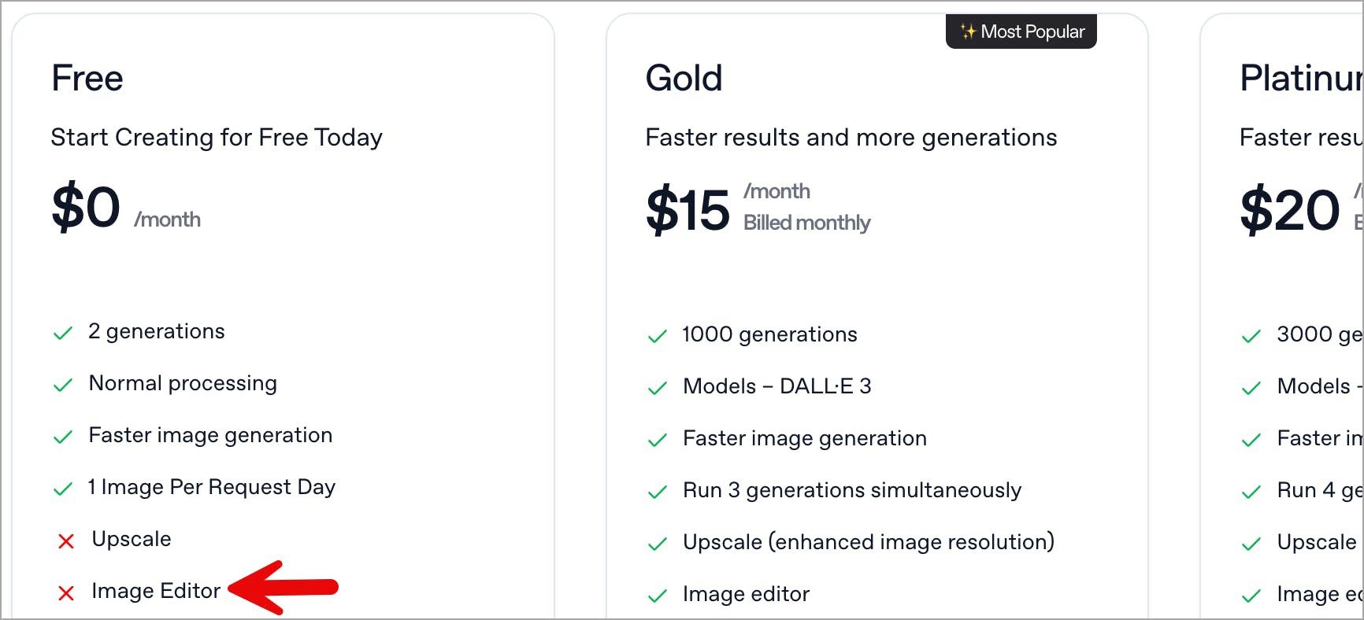Click the checkmark beside 1000 generations
The width and height of the screenshot is (1364, 620).
click(657, 337)
